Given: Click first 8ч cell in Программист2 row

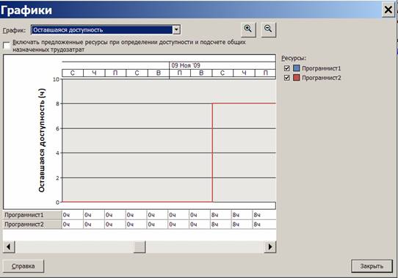Looking at the screenshot, I should click(x=220, y=224).
